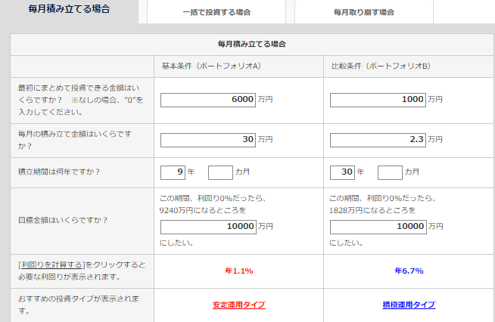Click the 最初にまとめて投資できる金額 question label
This screenshot has width=495, height=322.
tap(80, 100)
